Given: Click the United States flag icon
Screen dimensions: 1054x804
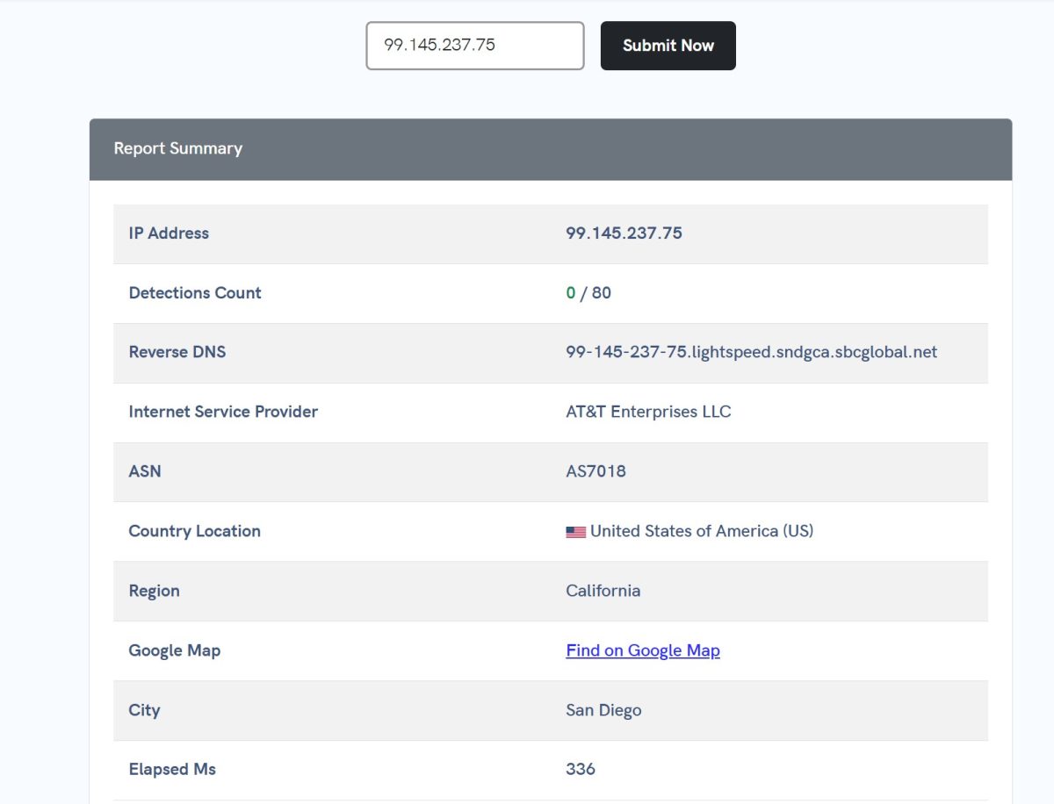Looking at the screenshot, I should click(x=575, y=532).
